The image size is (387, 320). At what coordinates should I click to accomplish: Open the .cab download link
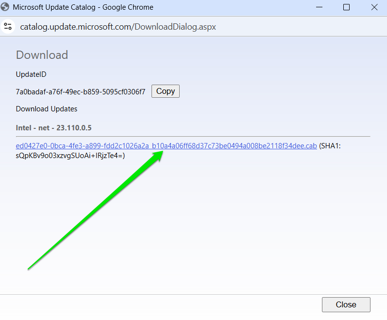point(166,146)
